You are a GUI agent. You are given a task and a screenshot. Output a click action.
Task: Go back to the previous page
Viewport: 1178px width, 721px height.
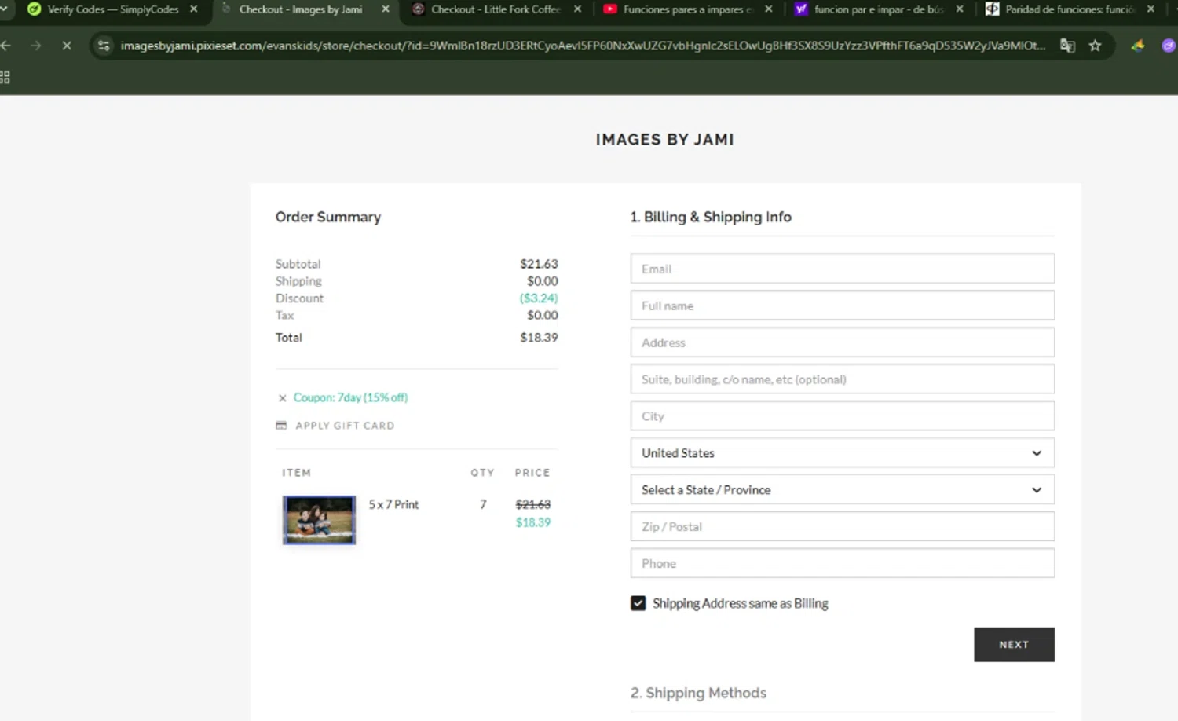[6, 46]
